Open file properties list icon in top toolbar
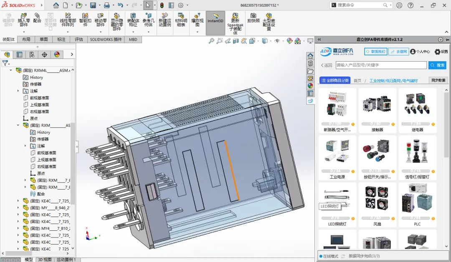451x262 pixels. click(x=171, y=5)
